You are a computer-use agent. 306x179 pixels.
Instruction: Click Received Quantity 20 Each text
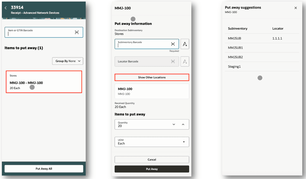tap(120, 107)
